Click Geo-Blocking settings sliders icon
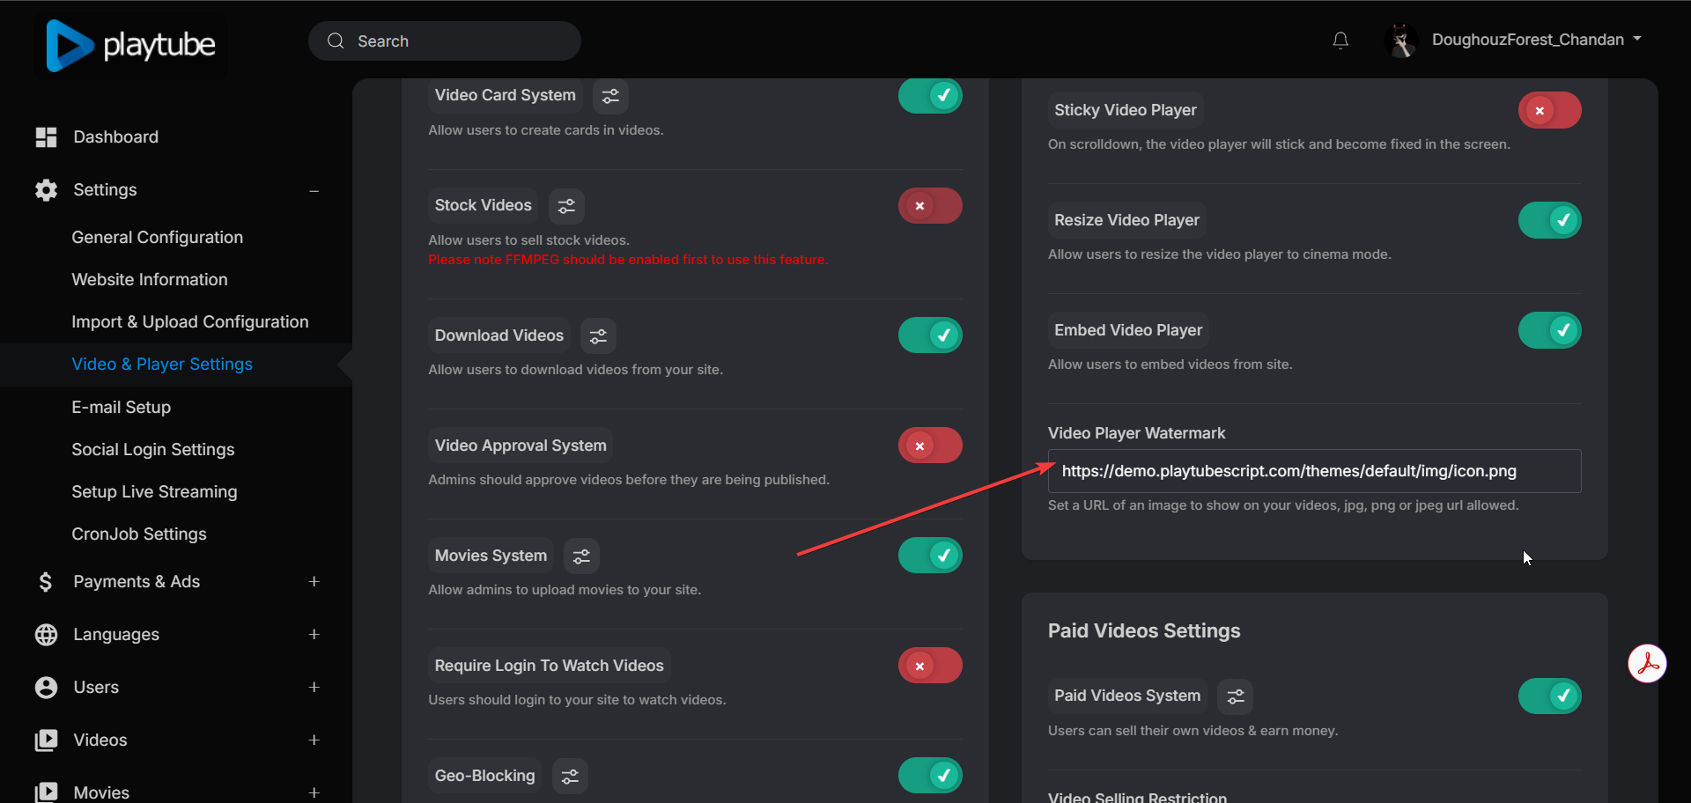The width and height of the screenshot is (1691, 803). [570, 777]
